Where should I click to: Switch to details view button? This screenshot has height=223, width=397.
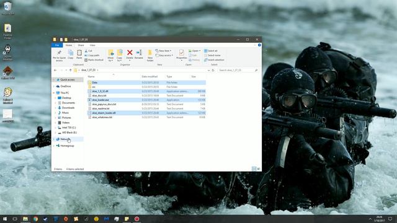click(x=254, y=169)
